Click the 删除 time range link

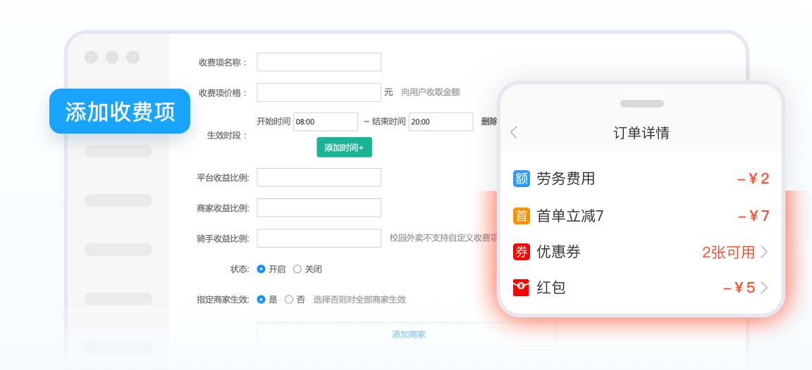tap(489, 122)
